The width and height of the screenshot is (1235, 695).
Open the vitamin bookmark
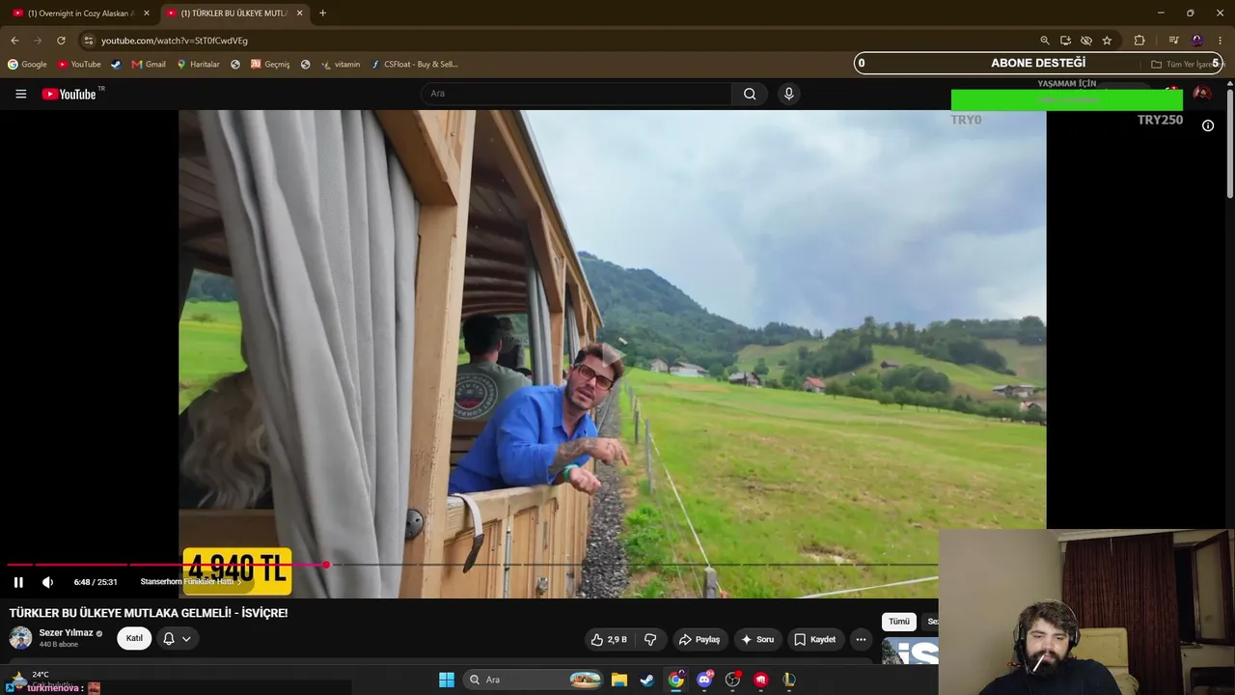point(340,65)
